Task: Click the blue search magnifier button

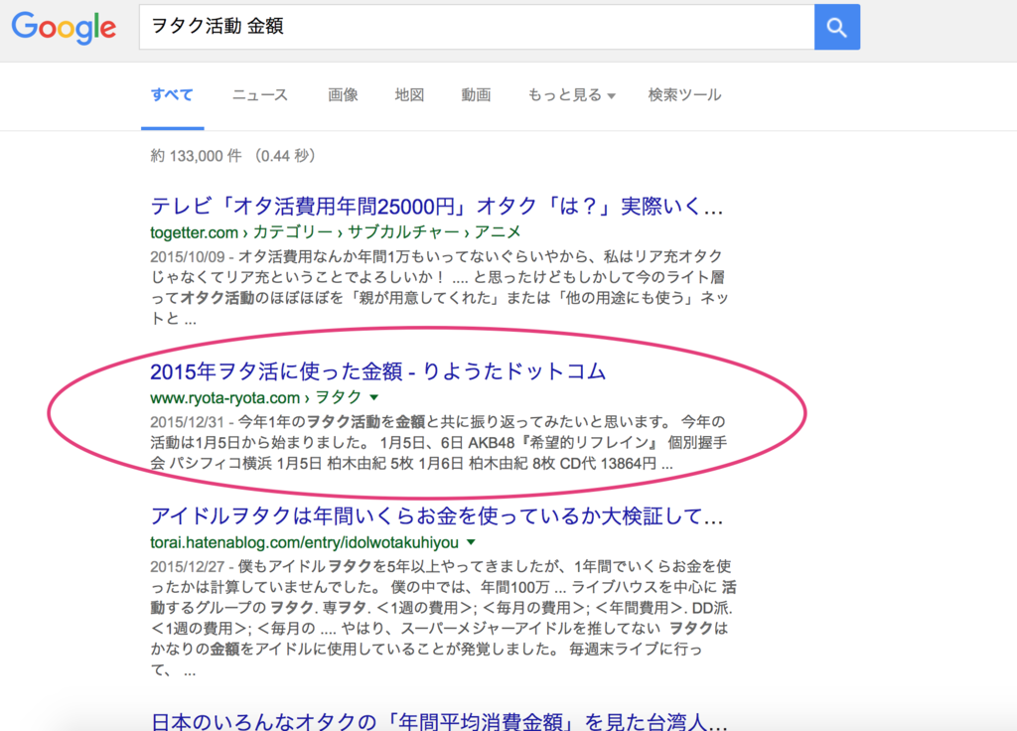Action: click(x=836, y=27)
